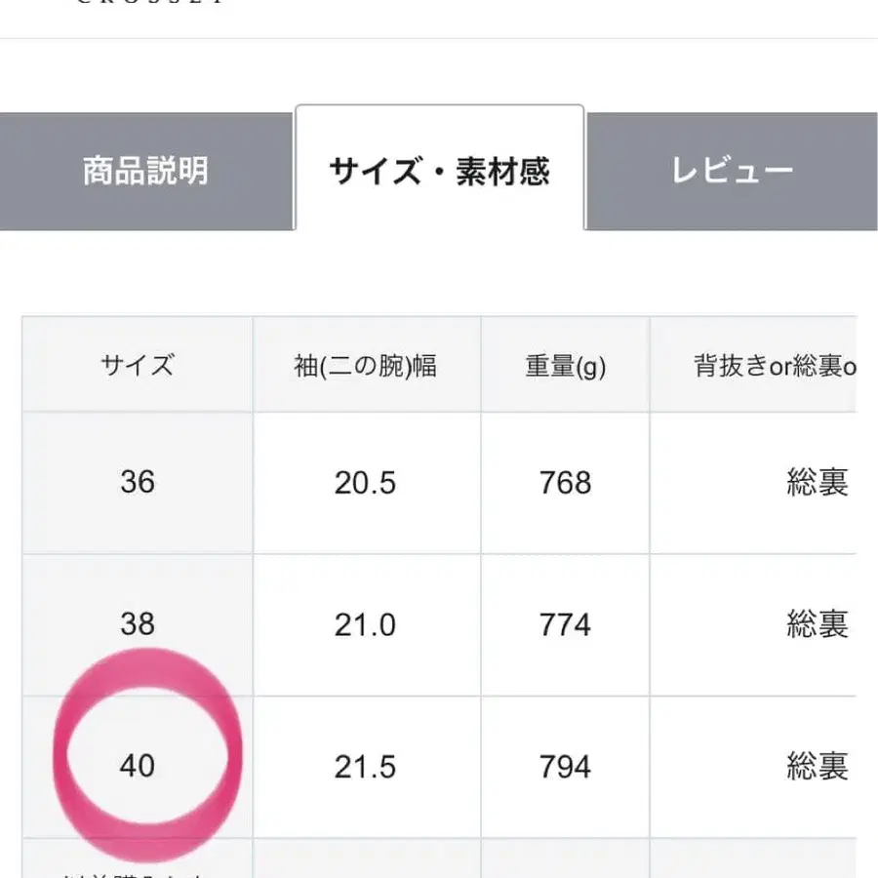Select the サイズ・素材感 tab
The image size is (878, 878).
pos(441,170)
